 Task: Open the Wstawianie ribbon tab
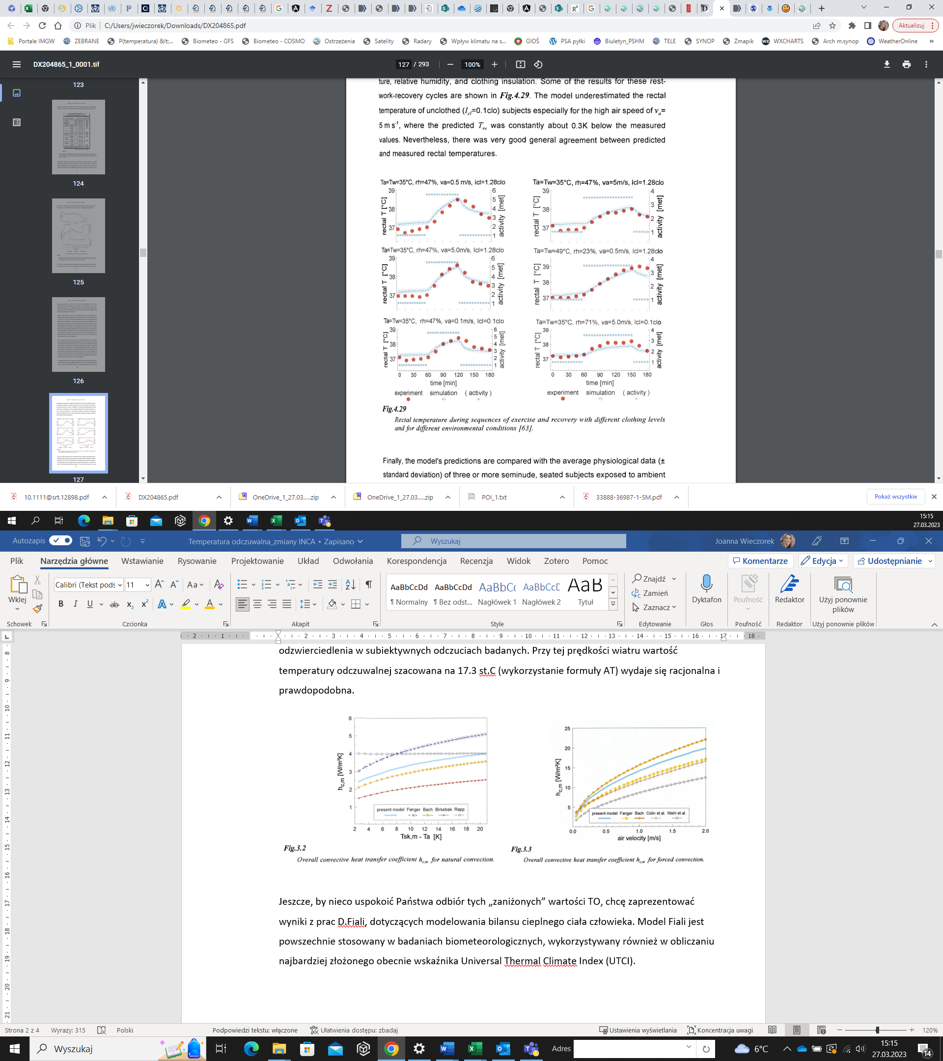click(x=142, y=561)
